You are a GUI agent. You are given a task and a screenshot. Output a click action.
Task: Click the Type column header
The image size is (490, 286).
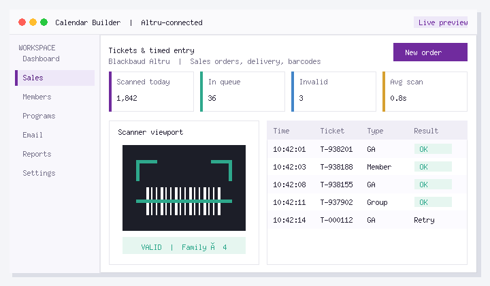(375, 131)
